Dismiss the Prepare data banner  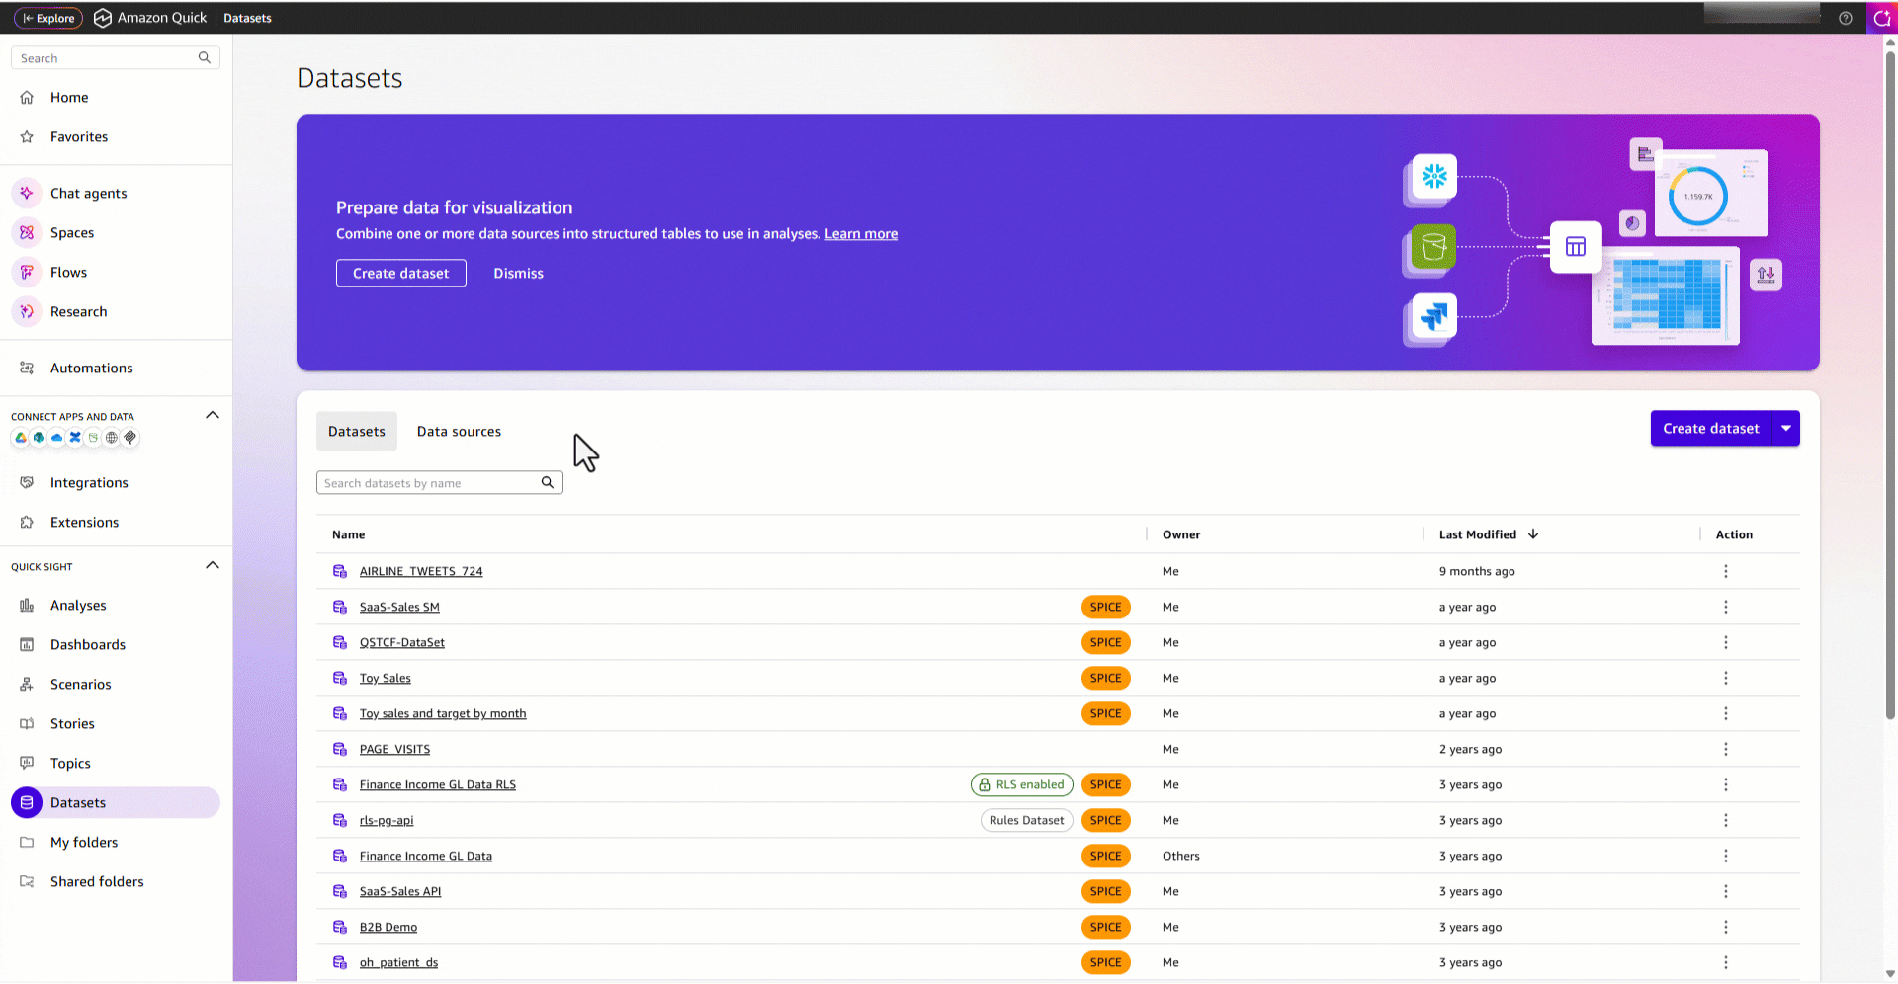tap(519, 274)
